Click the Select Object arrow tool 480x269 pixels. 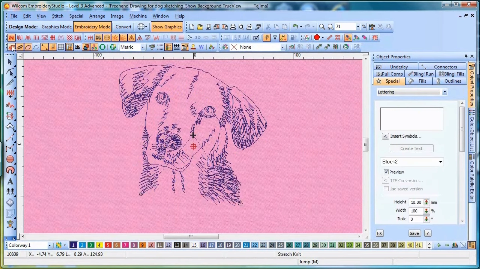pos(10,62)
